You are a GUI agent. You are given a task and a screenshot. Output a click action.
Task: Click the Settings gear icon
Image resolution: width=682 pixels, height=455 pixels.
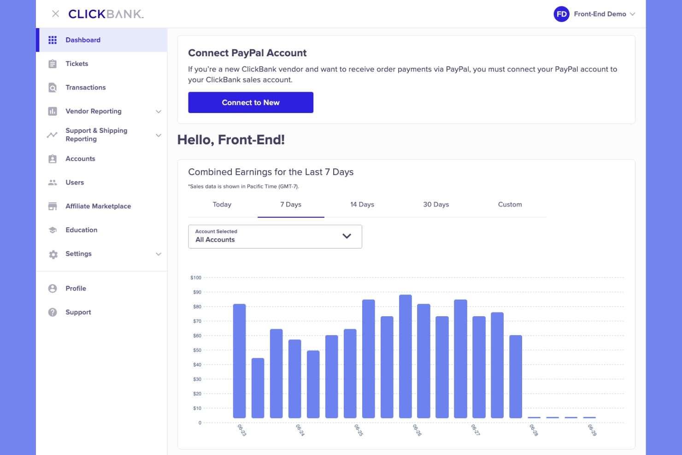point(53,254)
